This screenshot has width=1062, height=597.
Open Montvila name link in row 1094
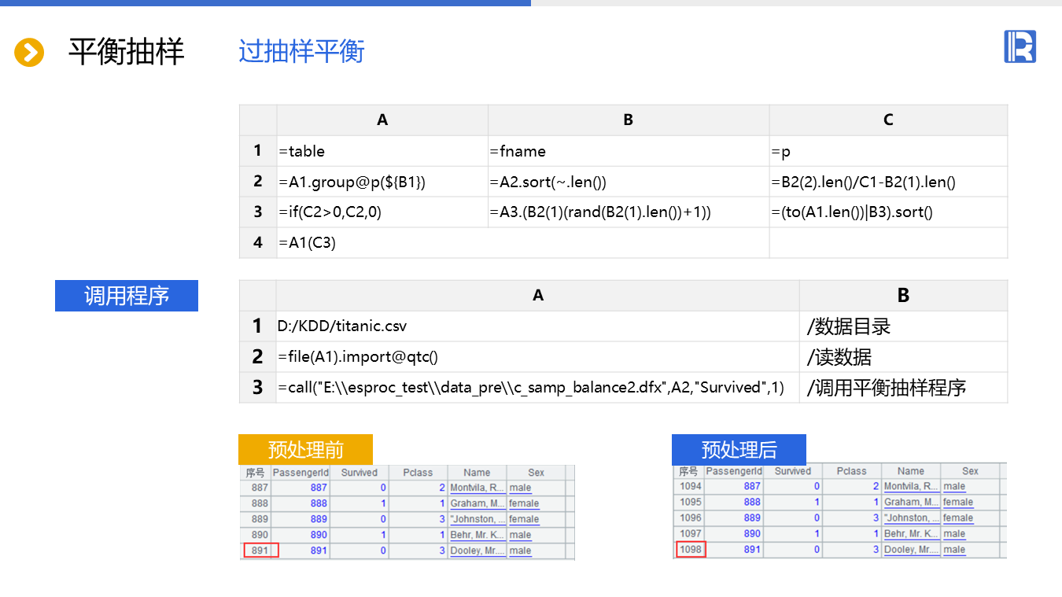click(x=911, y=487)
